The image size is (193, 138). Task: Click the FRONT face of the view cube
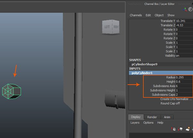coord(116,27)
